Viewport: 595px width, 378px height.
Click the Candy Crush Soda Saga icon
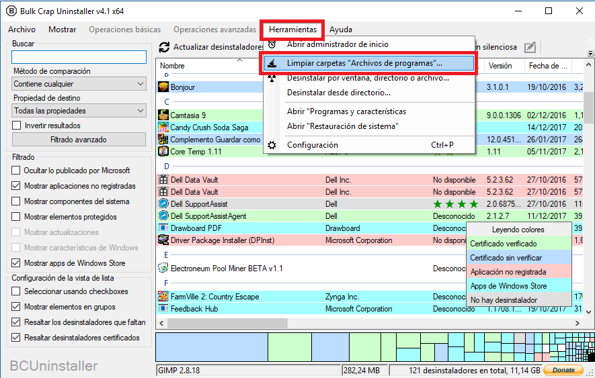pos(163,127)
